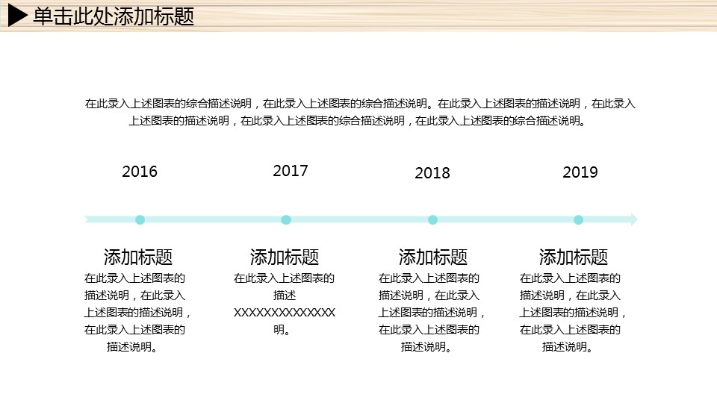Select the 2019 year label

tap(580, 172)
